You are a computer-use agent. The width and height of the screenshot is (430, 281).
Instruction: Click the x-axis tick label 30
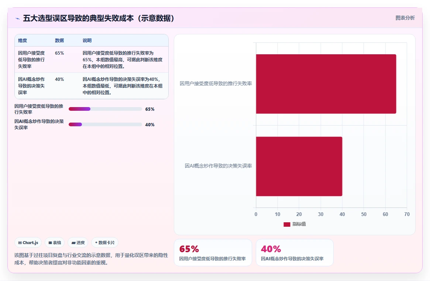(321, 214)
